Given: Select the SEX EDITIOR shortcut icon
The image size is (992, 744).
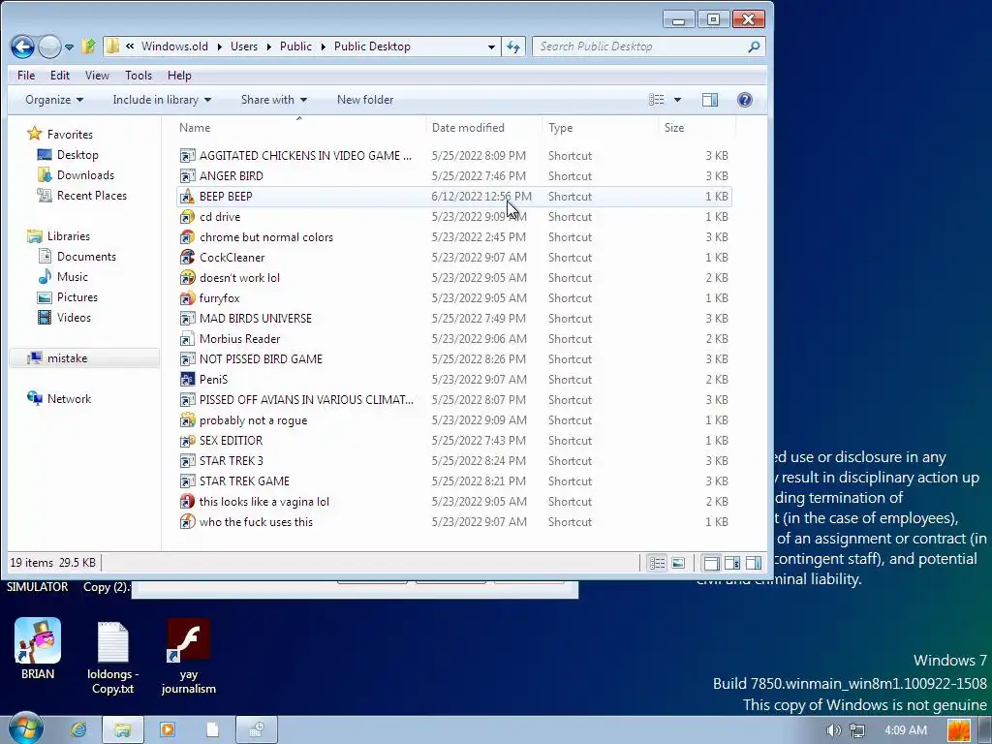Looking at the screenshot, I should (187, 441).
